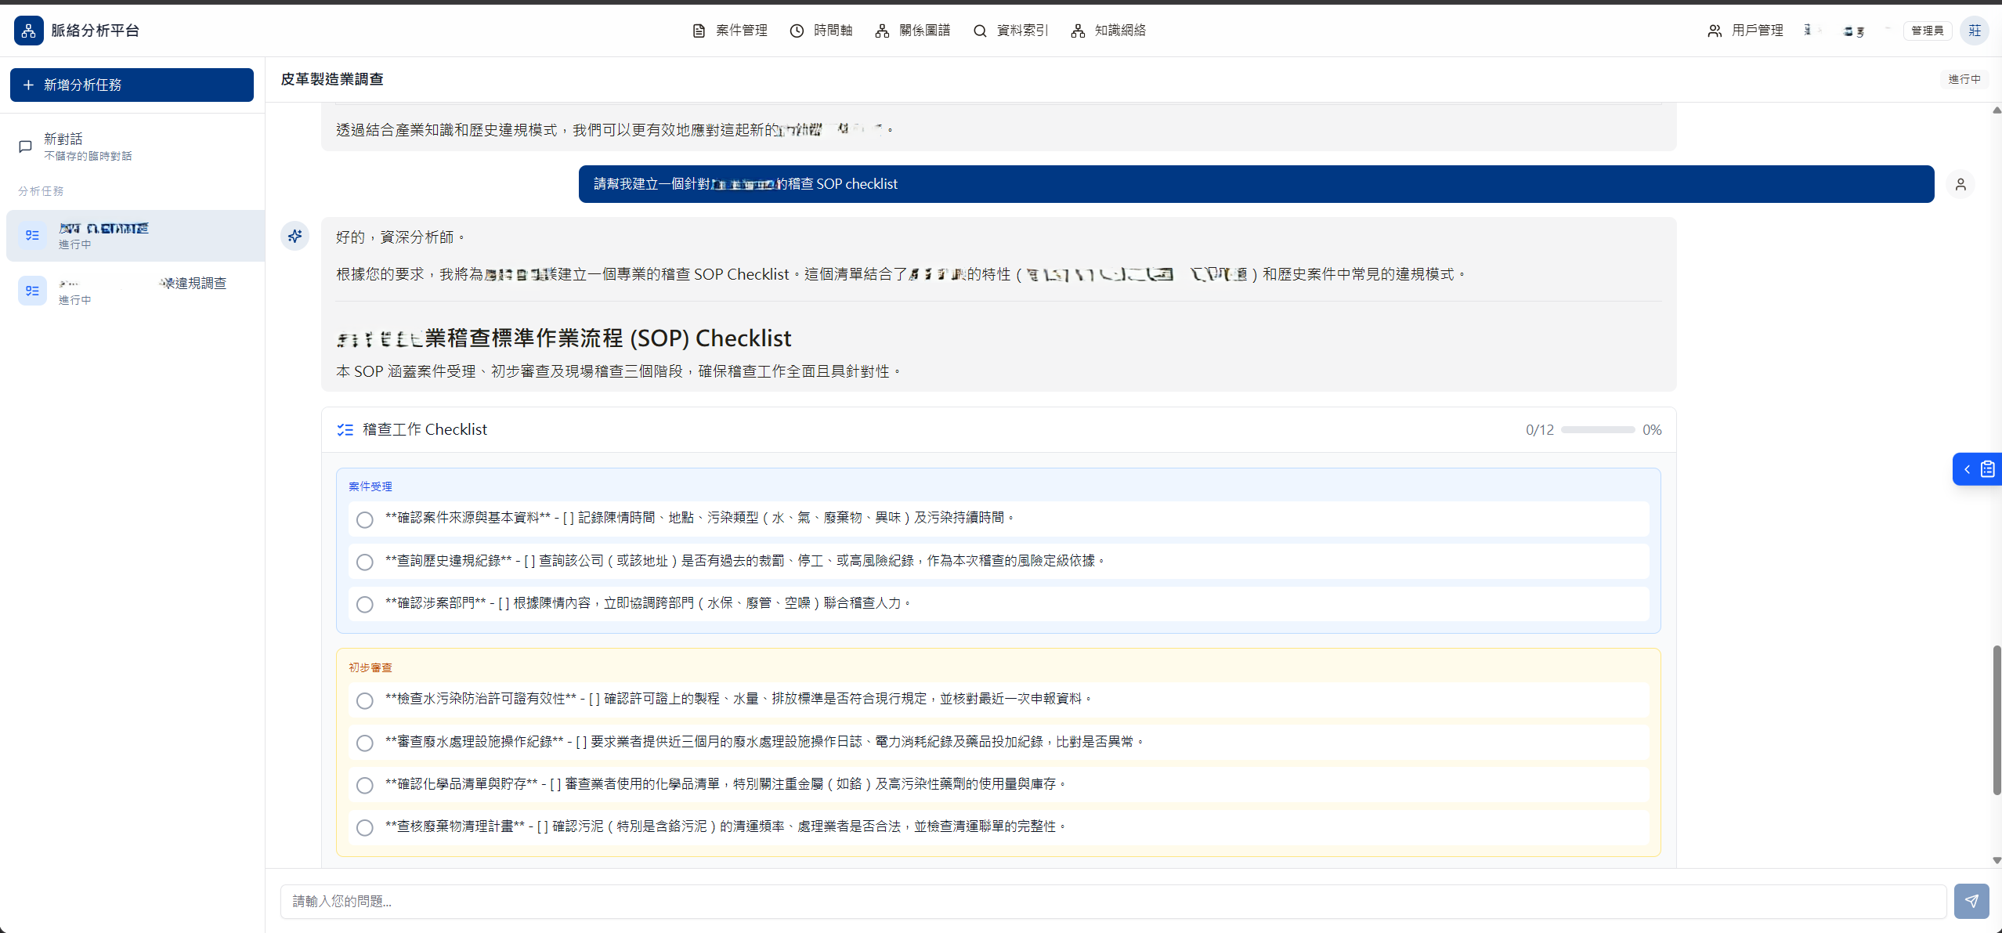Image resolution: width=2002 pixels, height=933 pixels.
Task: Open the 資料索引 search index
Action: tap(1010, 31)
